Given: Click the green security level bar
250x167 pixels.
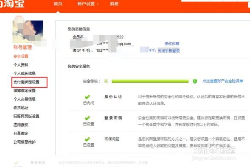Looking at the screenshot, I should (x=150, y=81).
